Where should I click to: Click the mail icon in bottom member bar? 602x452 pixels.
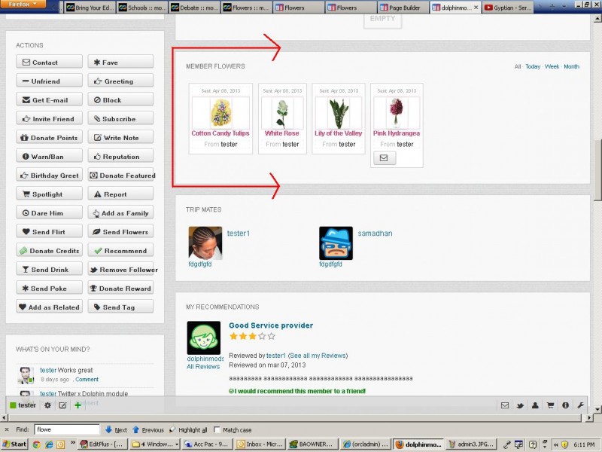(x=505, y=405)
